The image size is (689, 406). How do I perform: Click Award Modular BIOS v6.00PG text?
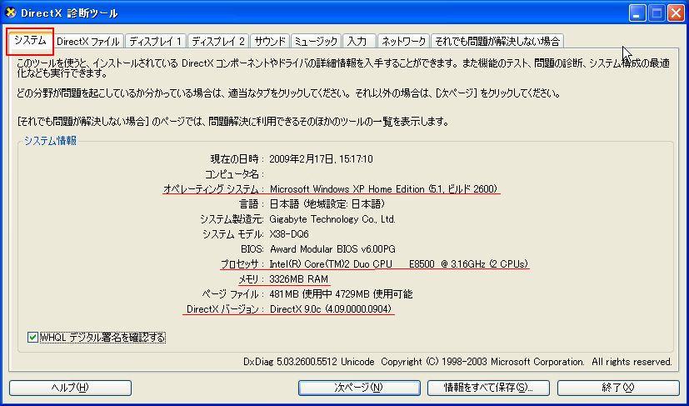coord(332,249)
